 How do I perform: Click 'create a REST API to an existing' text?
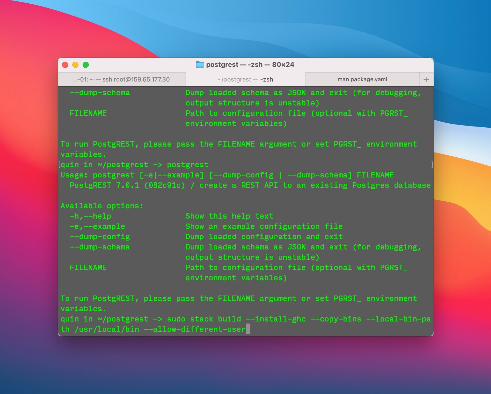pos(273,185)
